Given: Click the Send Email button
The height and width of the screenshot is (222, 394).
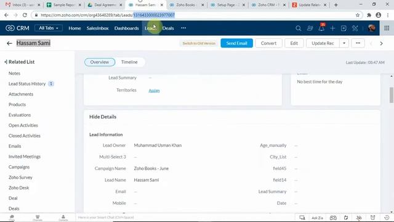Looking at the screenshot, I should (236, 43).
